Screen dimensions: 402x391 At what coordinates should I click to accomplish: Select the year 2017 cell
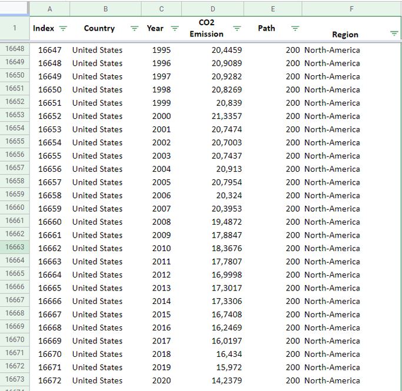tap(161, 341)
